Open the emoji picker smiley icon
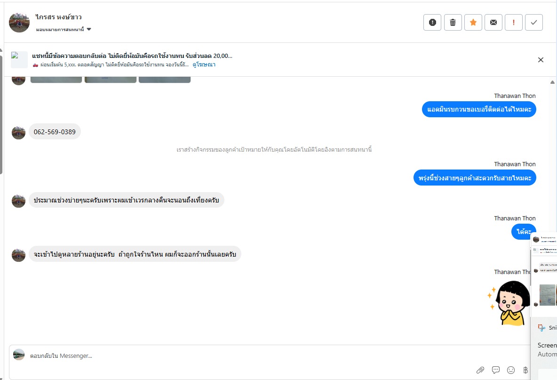 tap(511, 370)
